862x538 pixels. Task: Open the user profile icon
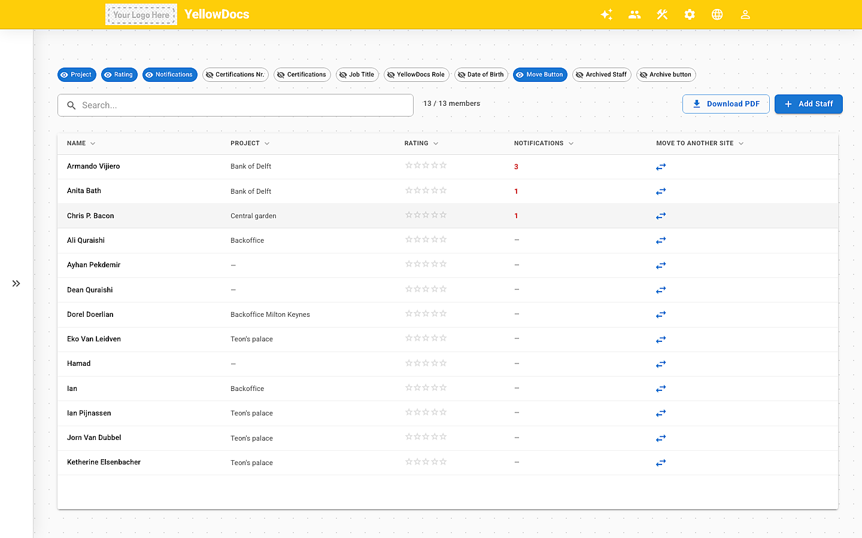[x=745, y=14]
